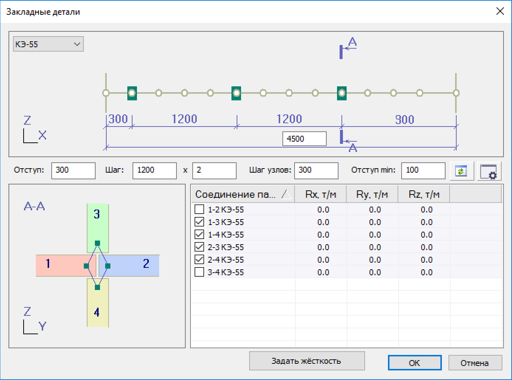Open the КЭ-55 element type dropdown
The image size is (512, 380).
point(48,44)
